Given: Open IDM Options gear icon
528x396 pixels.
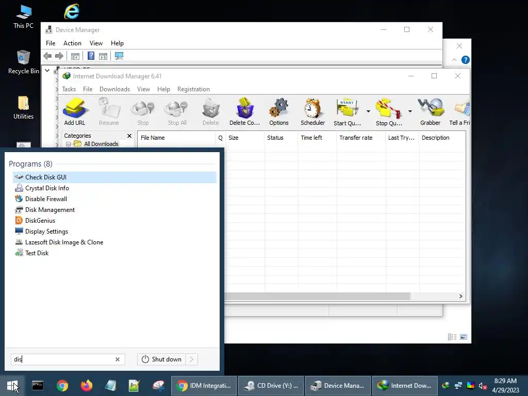Looking at the screenshot, I should 279,111.
